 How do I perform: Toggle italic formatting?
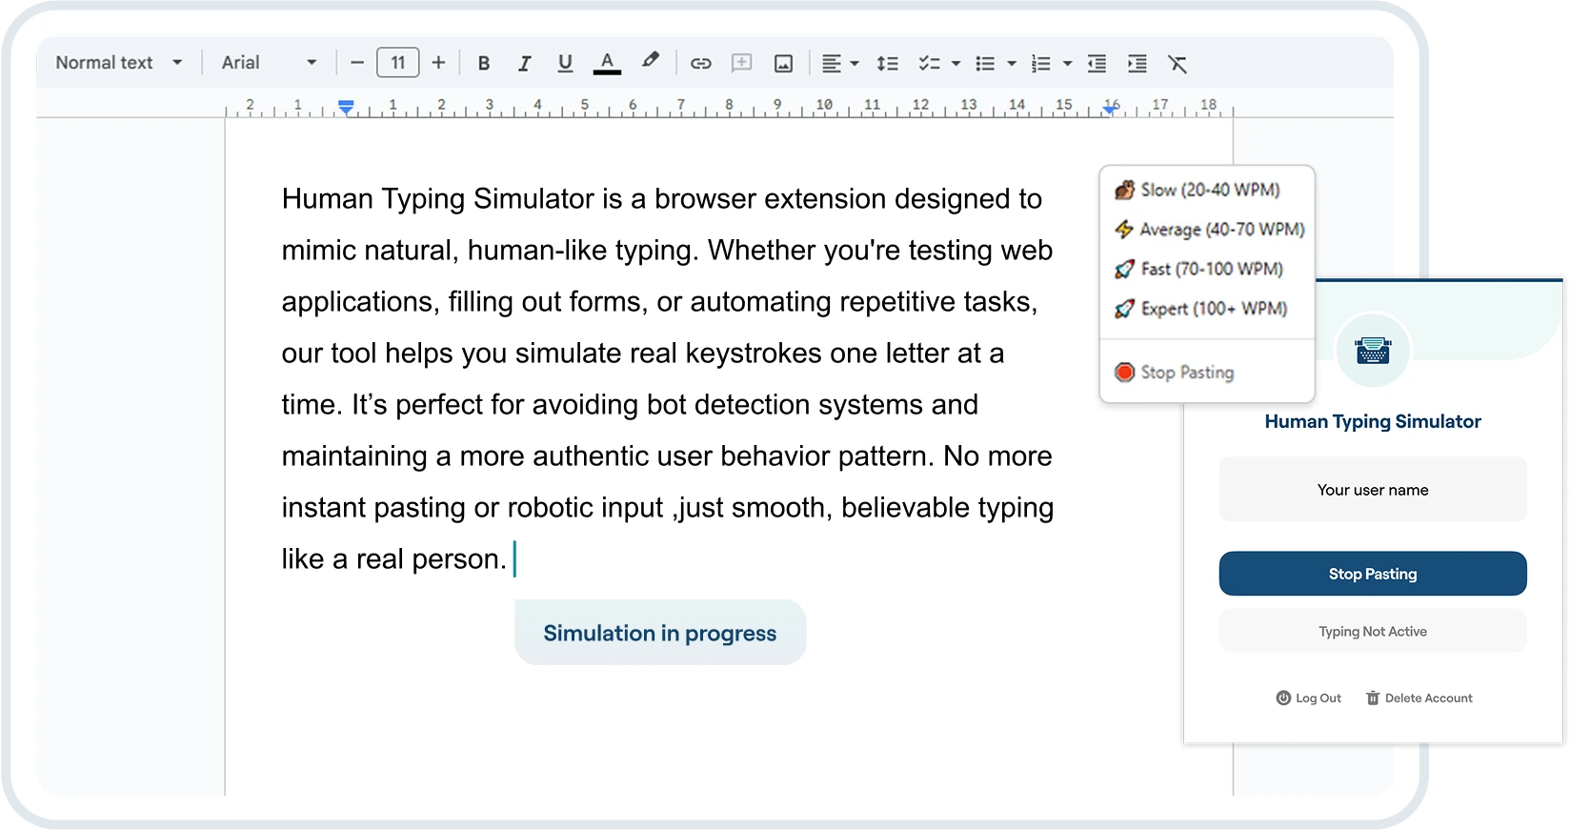tap(524, 64)
